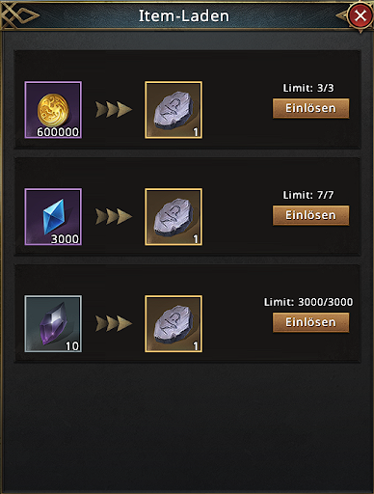Image resolution: width=374 pixels, height=494 pixels.
Task: Click the Limit: 3000/3000 label
Action: 308,302
